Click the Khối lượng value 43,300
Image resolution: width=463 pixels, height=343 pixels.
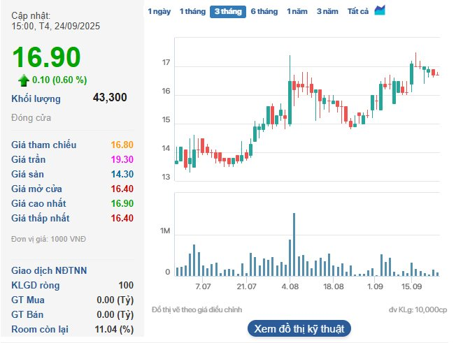pos(110,98)
